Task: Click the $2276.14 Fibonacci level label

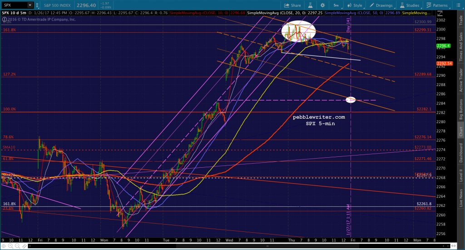Action: (423, 137)
